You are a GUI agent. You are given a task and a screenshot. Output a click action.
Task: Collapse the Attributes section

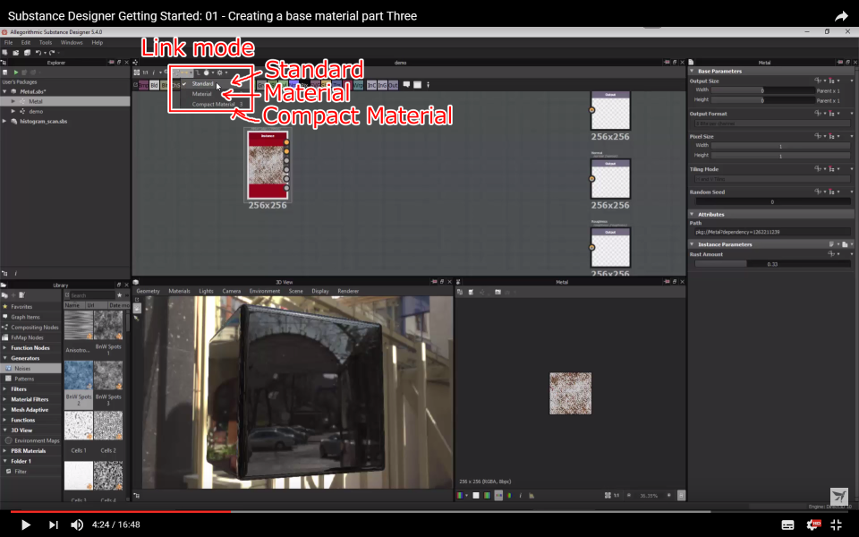pyautogui.click(x=692, y=214)
